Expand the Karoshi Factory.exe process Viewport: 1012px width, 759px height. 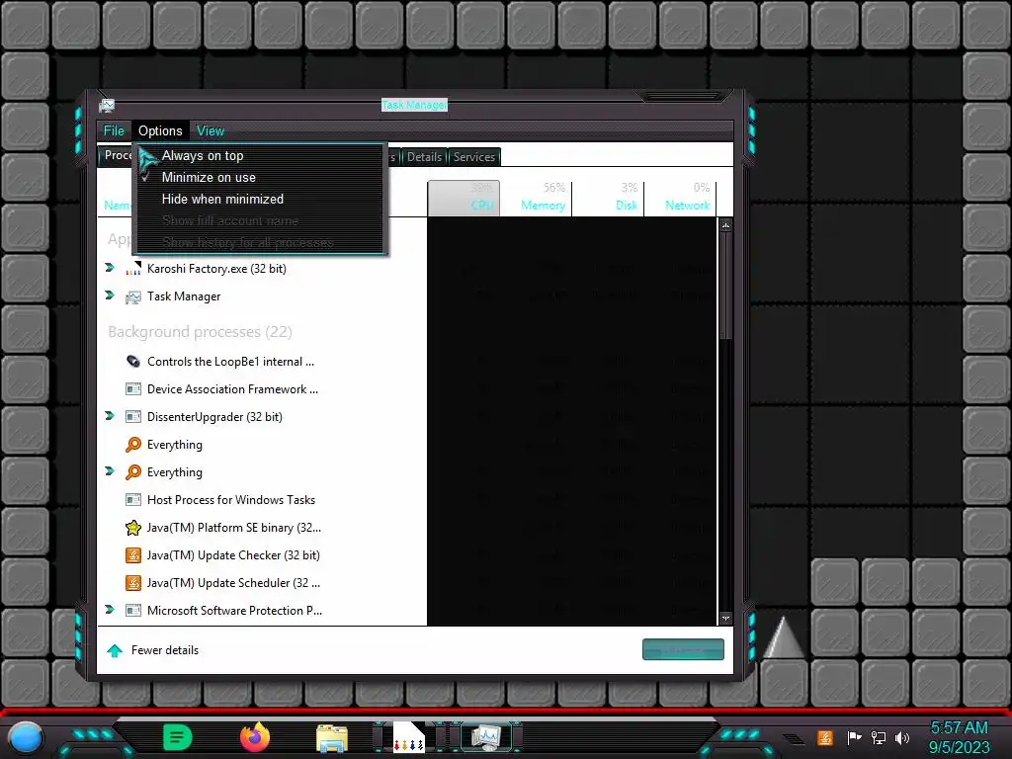pos(110,268)
